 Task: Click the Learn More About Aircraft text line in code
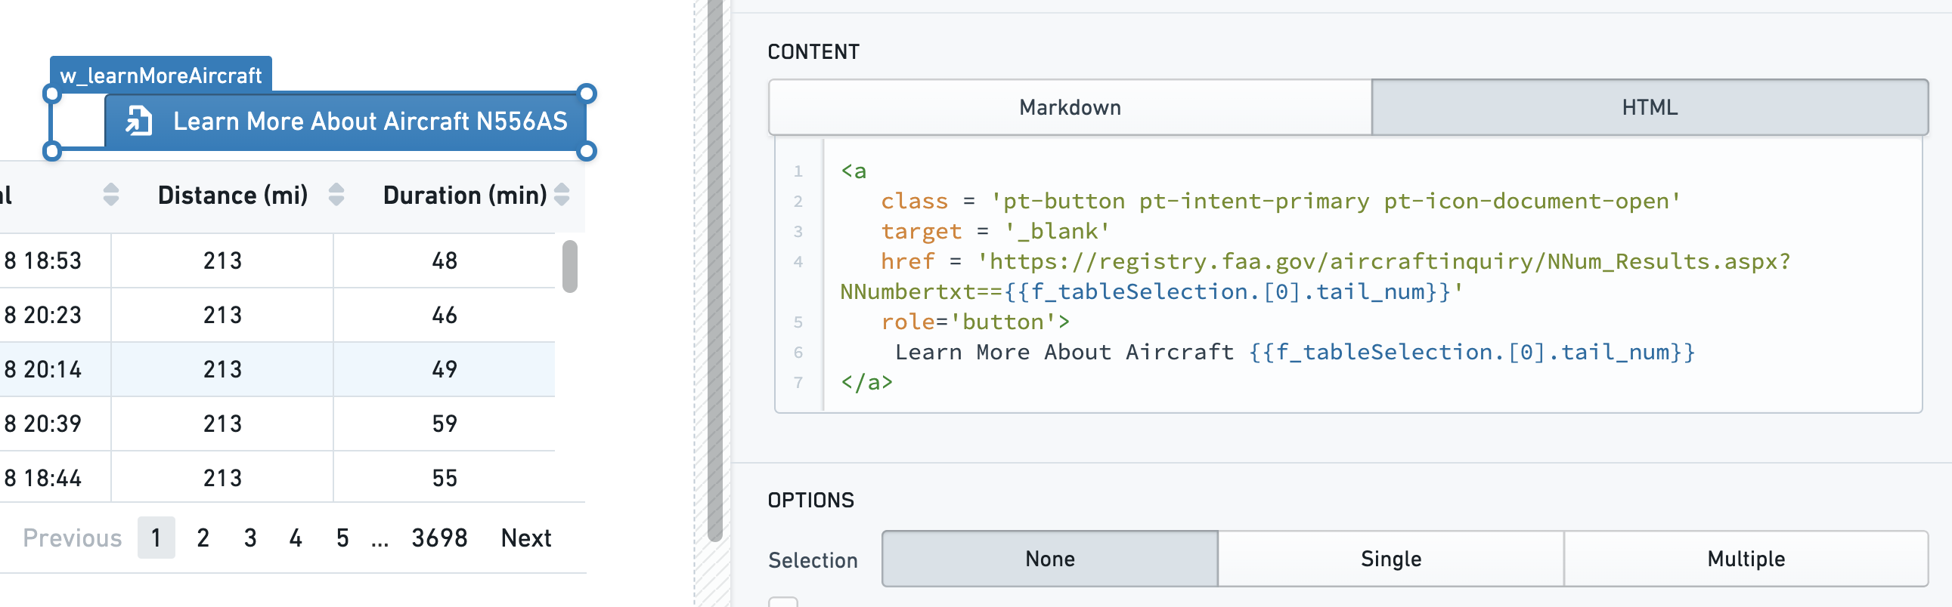[1294, 352]
